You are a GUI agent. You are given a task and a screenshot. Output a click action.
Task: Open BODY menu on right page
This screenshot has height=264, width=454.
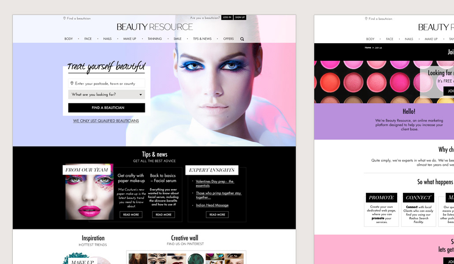coord(370,39)
